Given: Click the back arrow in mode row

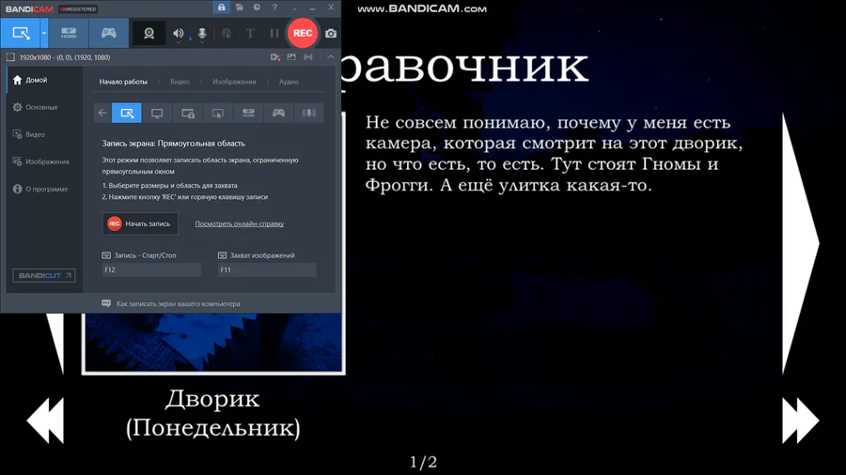Looking at the screenshot, I should 102,113.
